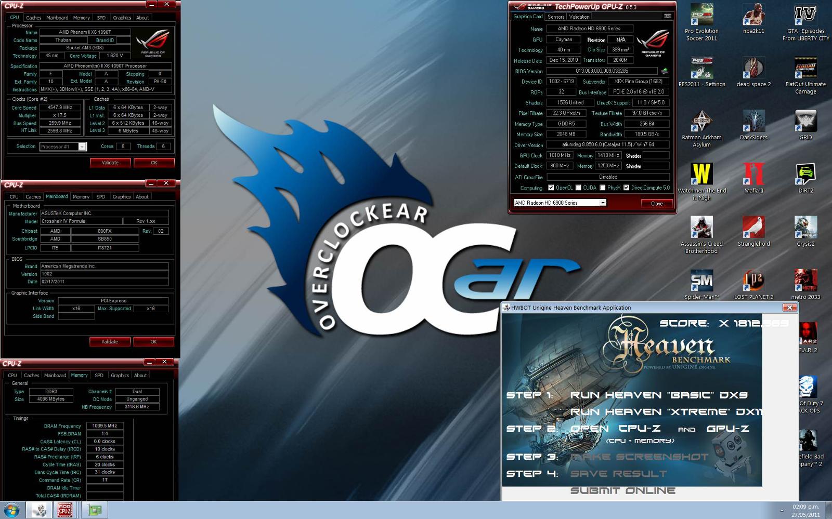Launch Assassin's Creed Brotherhood icon
This screenshot has width=832, height=519.
701,235
